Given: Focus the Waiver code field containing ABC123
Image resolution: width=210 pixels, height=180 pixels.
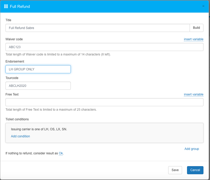Looking at the screenshot, I should pyautogui.click(x=104, y=47).
